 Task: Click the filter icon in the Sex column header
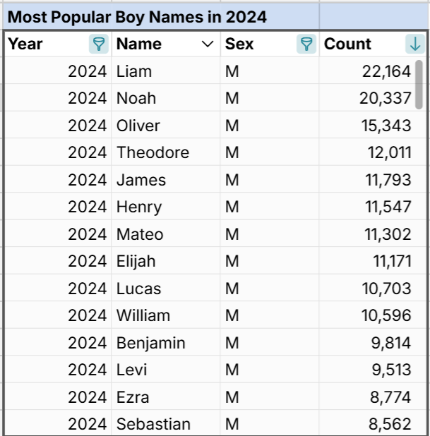(x=306, y=44)
